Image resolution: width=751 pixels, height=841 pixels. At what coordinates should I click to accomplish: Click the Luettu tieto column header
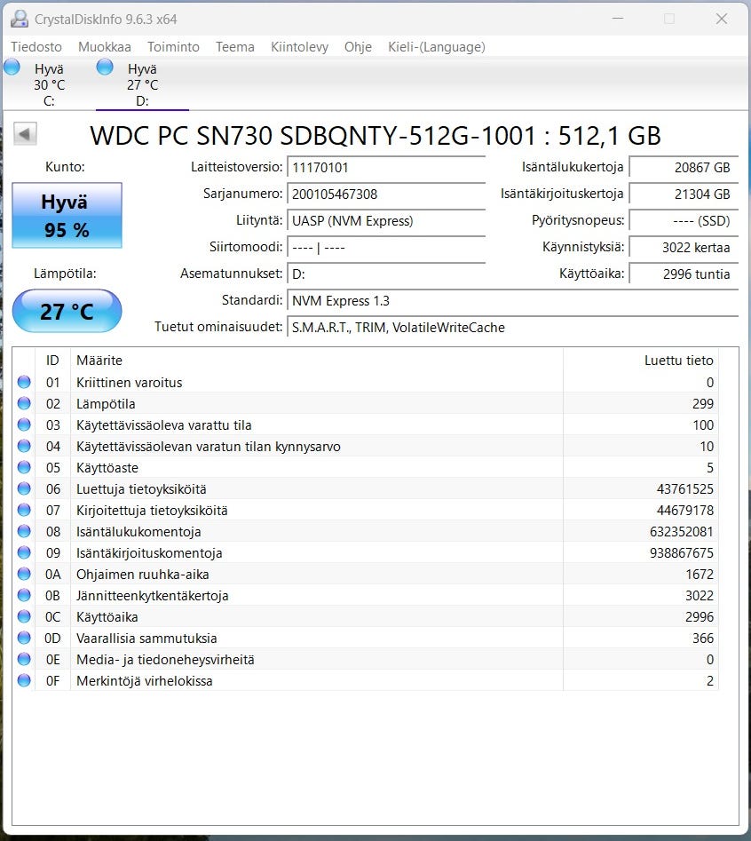pos(641,361)
